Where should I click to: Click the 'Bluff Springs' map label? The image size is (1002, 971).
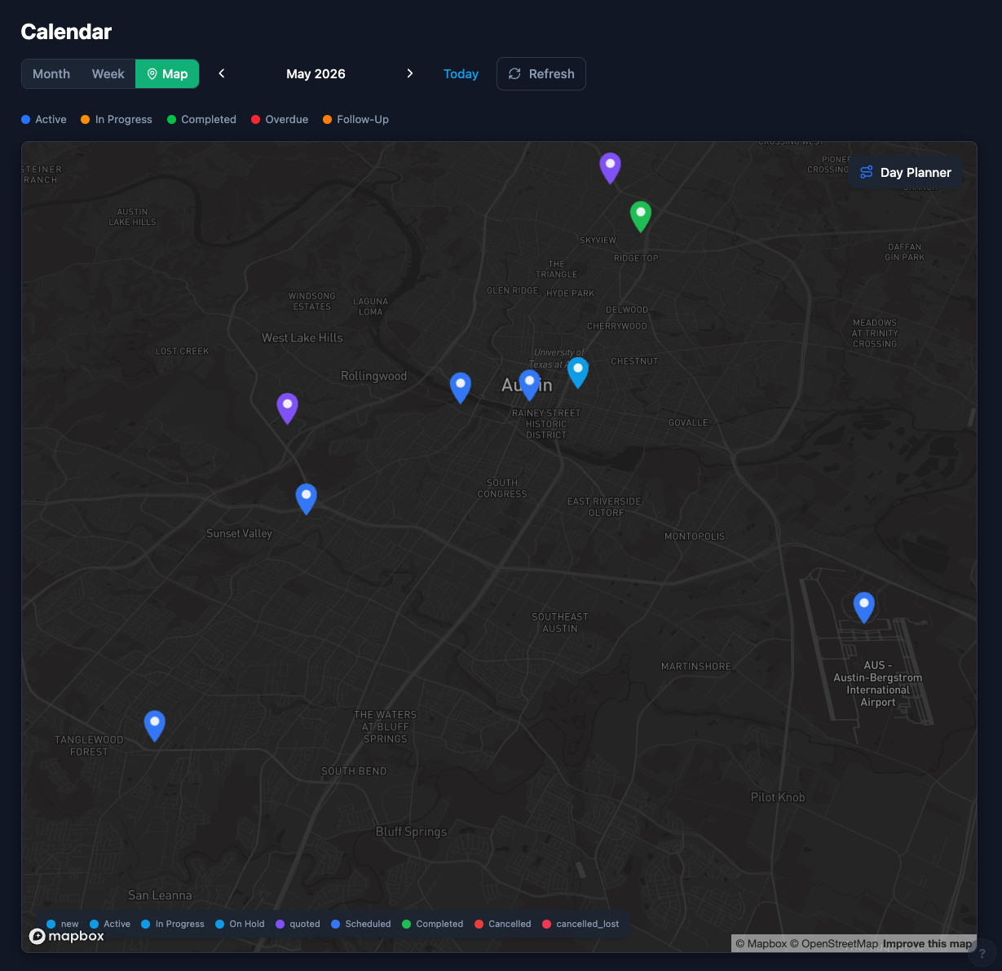(411, 832)
